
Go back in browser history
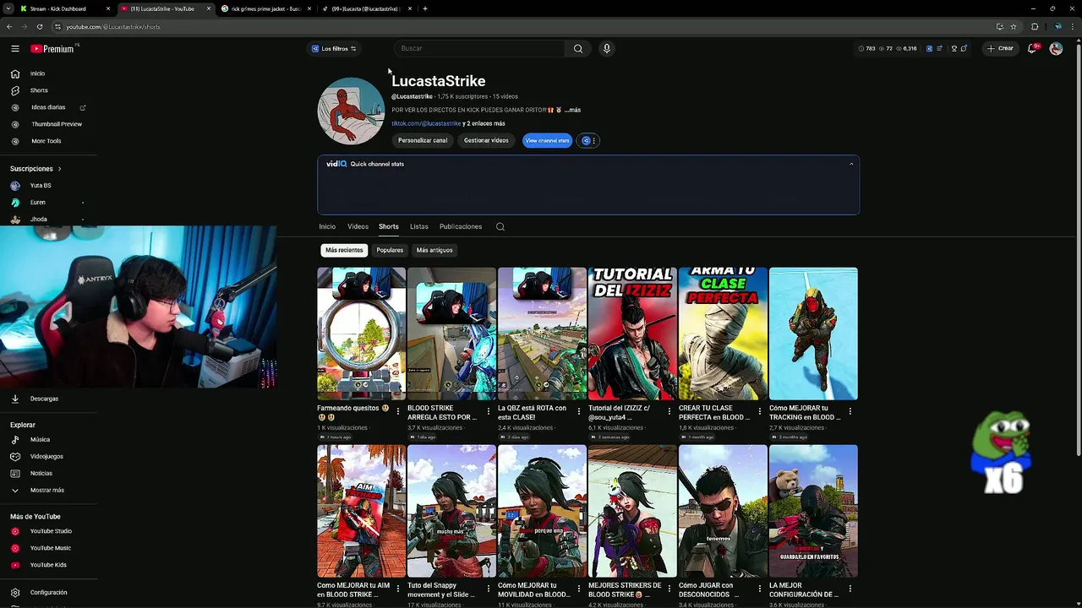pyautogui.click(x=9, y=26)
